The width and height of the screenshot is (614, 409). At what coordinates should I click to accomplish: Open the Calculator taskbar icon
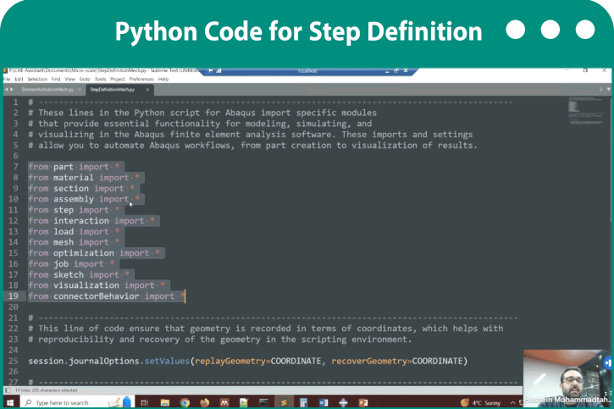tap(303, 402)
